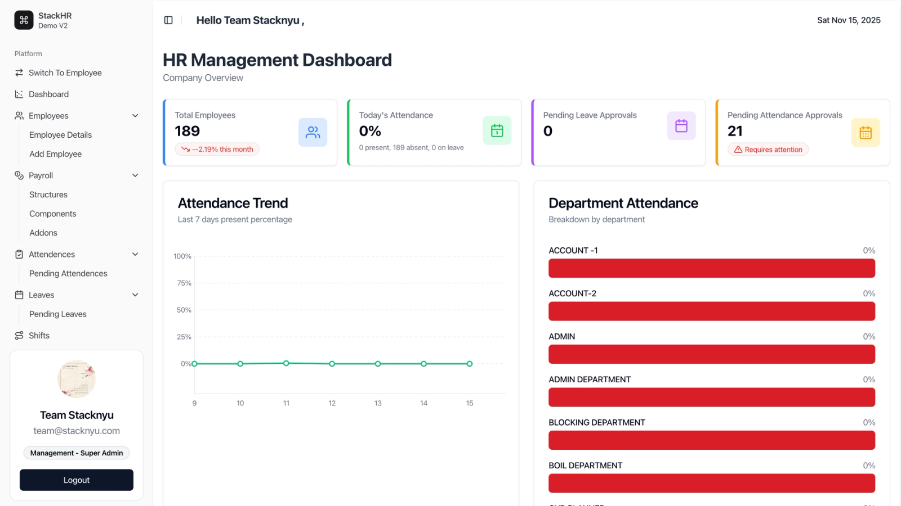Click the Hello Team Stacknyu greeting
Screen dimensions: 901x506
pyautogui.click(x=250, y=20)
